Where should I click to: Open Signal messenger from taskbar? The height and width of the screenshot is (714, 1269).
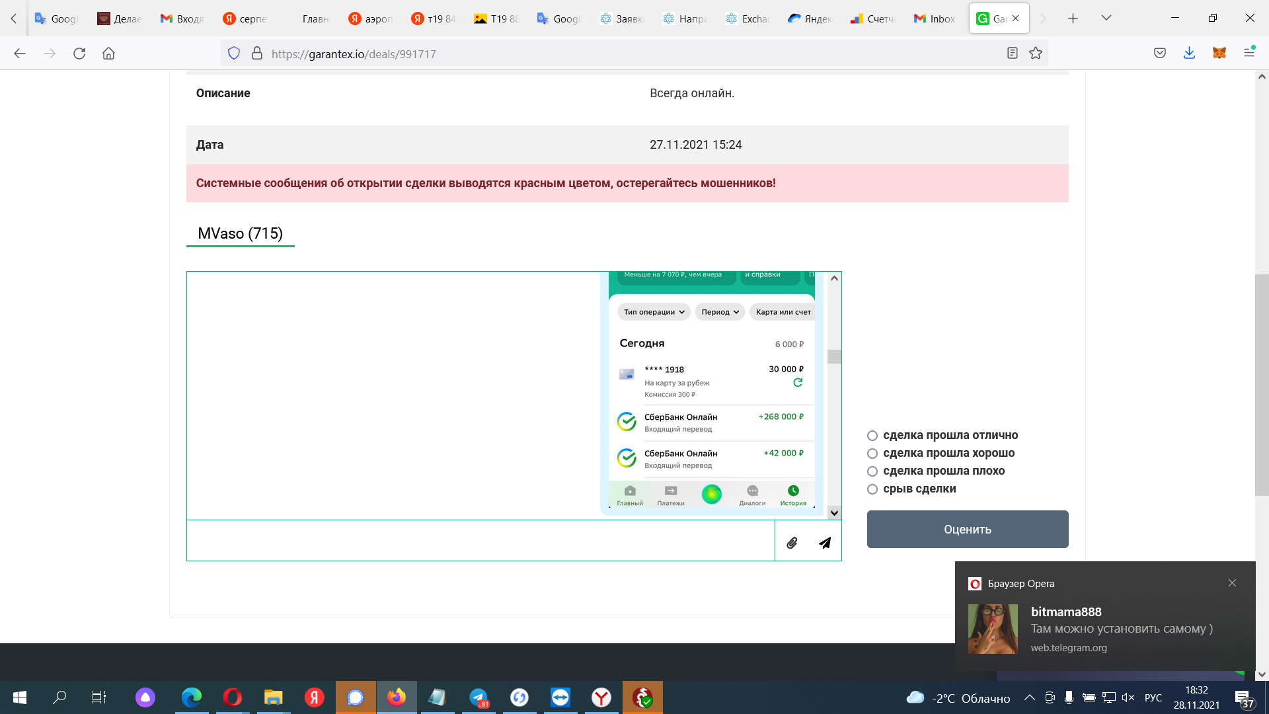(356, 697)
